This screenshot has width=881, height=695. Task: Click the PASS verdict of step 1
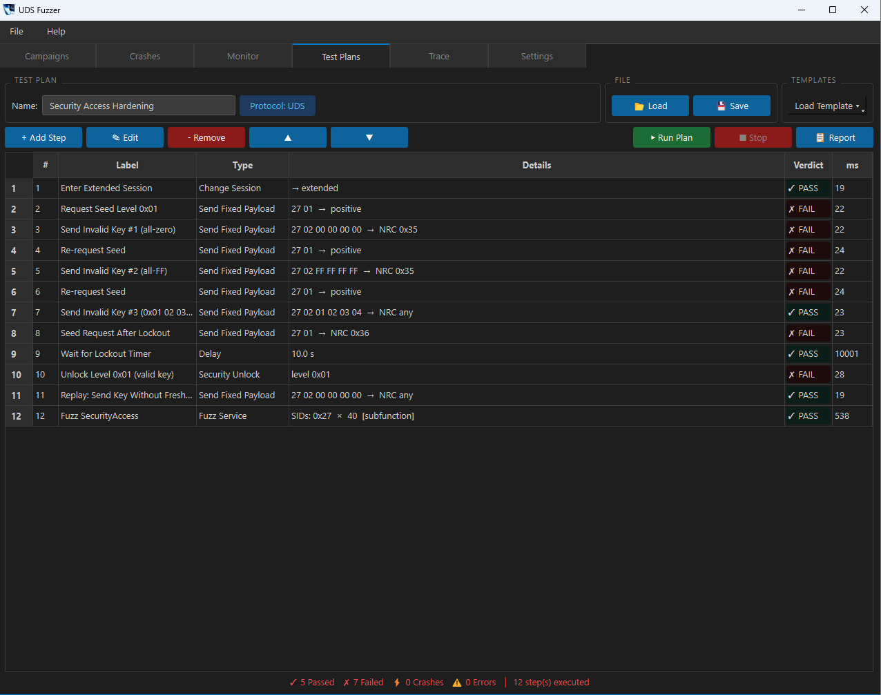[809, 188]
